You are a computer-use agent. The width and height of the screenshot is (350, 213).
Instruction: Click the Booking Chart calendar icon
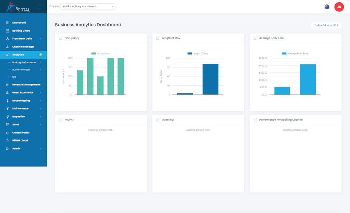tap(7, 31)
